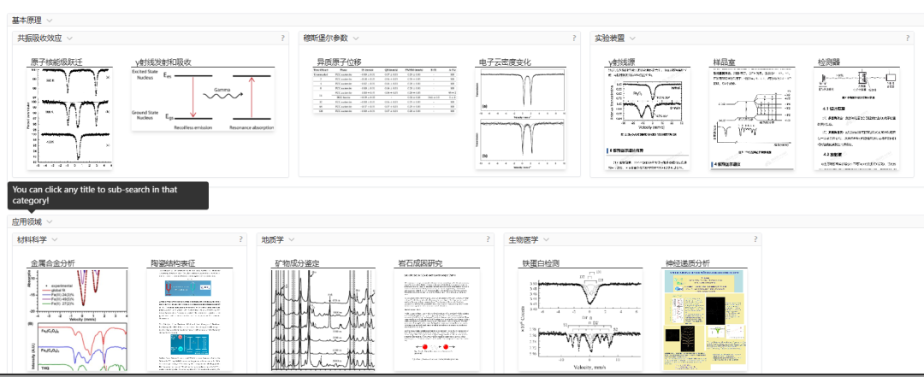Sub-search the 生物医学 title
This screenshot has height=377, width=924.
pyautogui.click(x=524, y=239)
